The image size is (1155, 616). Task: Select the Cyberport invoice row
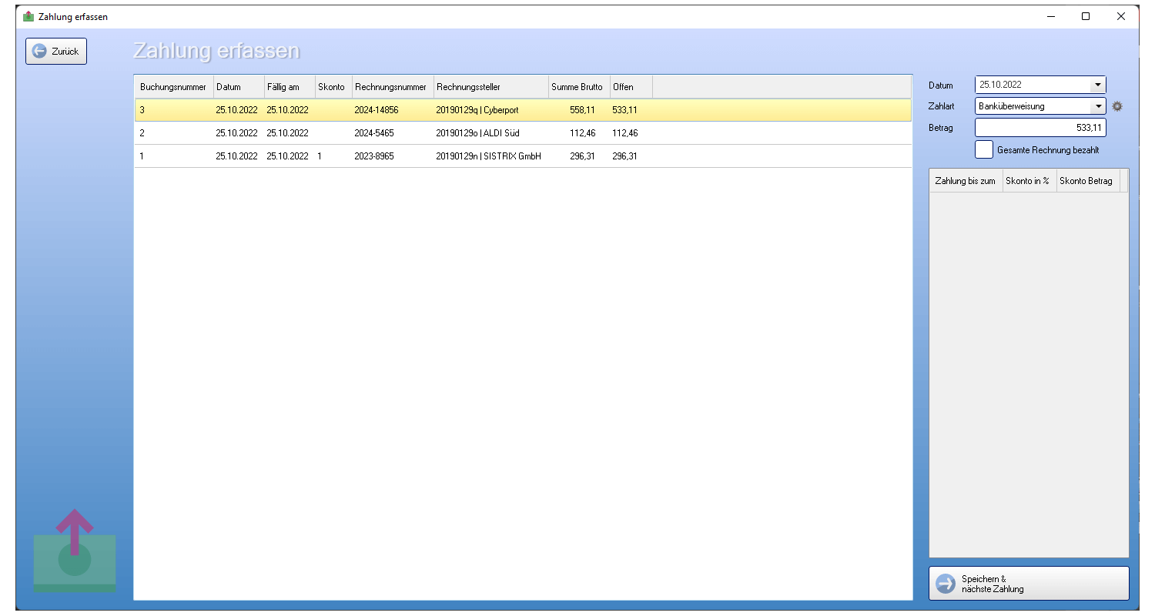coord(524,110)
